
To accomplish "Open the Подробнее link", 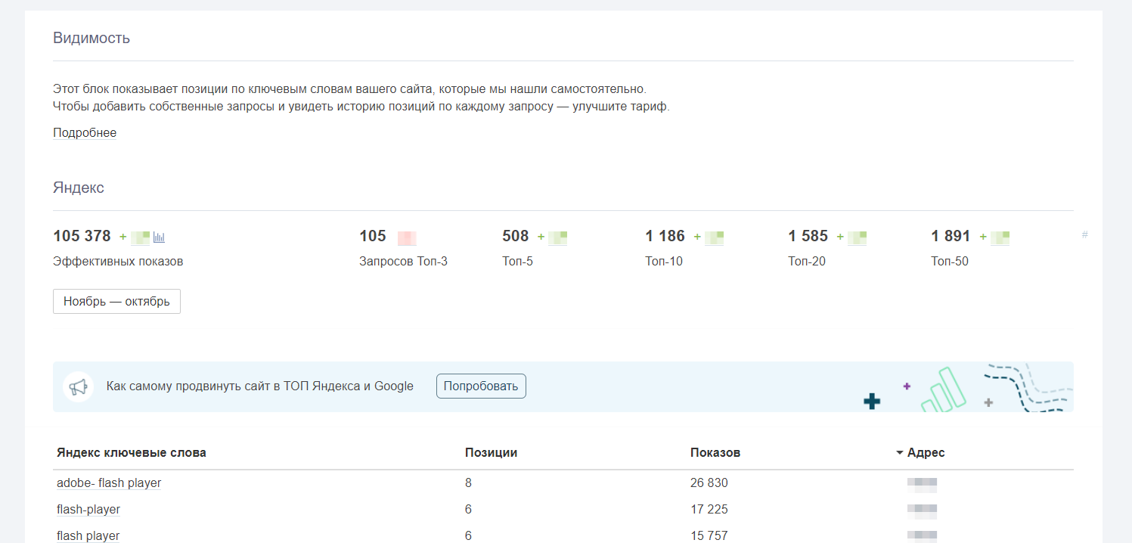I will coord(85,133).
